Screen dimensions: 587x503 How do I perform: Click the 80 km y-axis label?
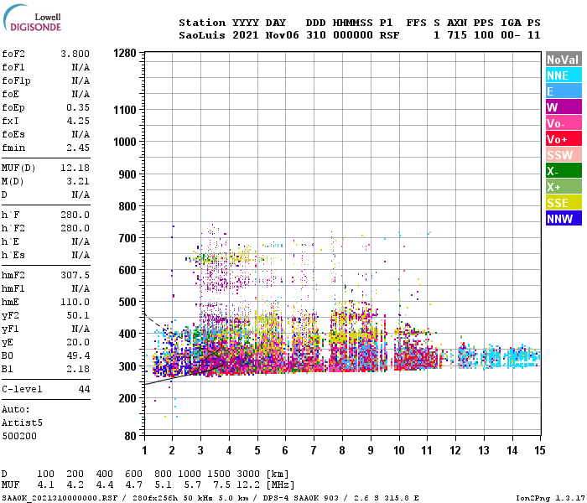(130, 436)
